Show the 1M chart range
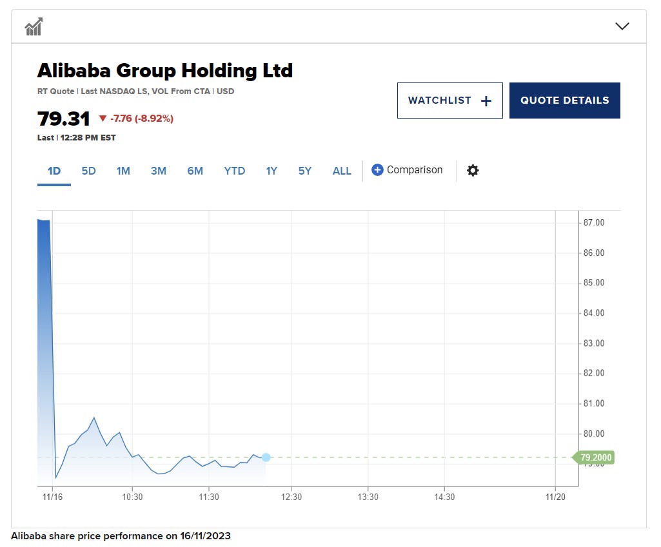The width and height of the screenshot is (661, 547). coord(123,171)
